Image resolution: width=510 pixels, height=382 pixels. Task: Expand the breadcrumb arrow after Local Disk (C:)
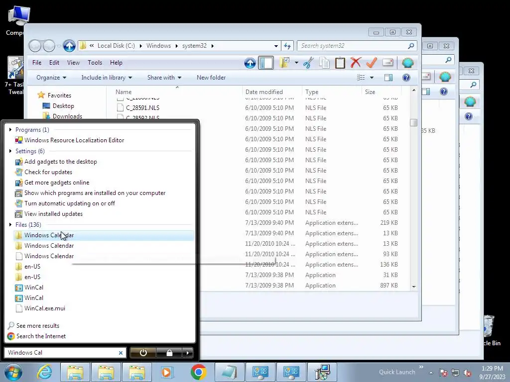pos(140,46)
